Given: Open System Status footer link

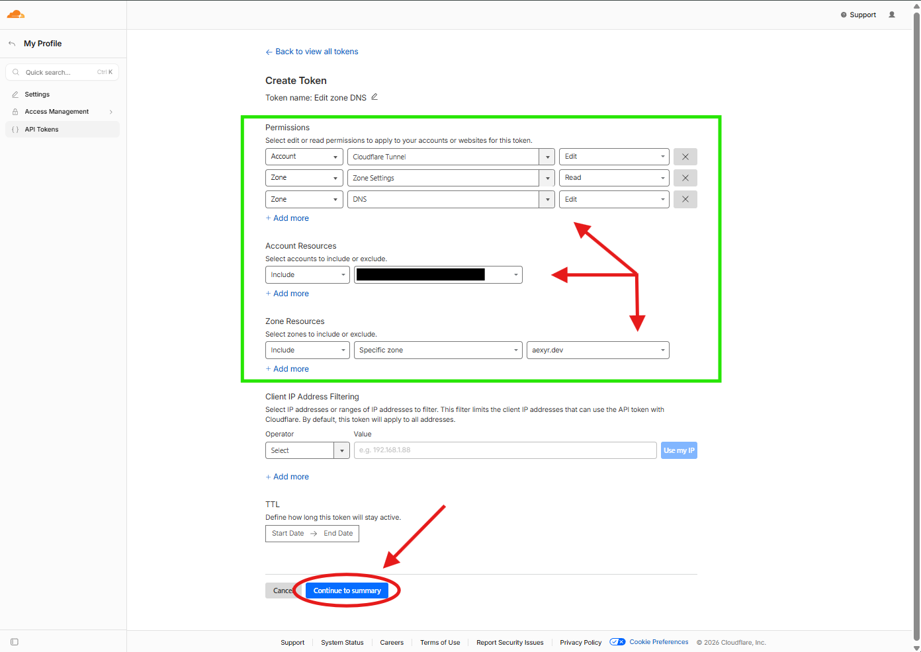Looking at the screenshot, I should [x=342, y=643].
